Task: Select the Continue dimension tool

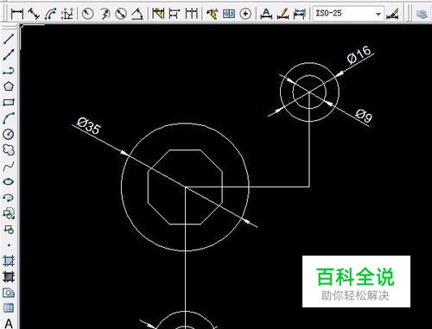Action: 191,14
